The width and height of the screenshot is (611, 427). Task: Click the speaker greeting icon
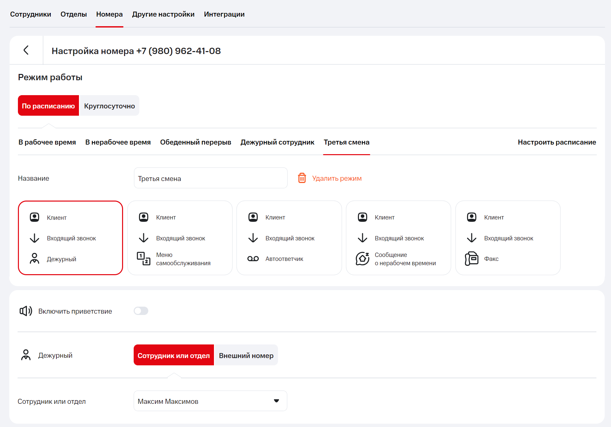26,311
